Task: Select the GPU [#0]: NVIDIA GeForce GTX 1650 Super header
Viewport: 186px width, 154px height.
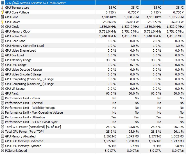Action: pos(35,3)
